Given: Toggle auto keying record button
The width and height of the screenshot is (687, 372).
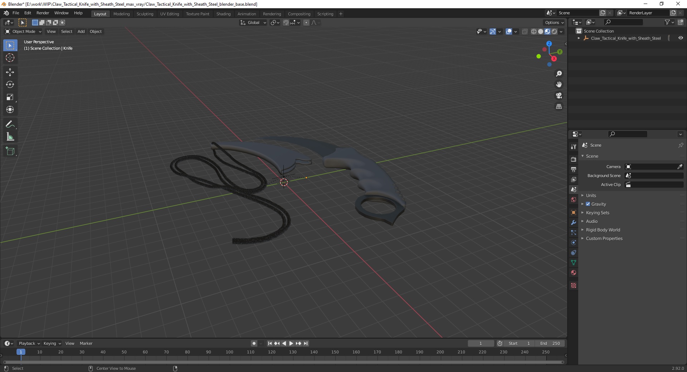Looking at the screenshot, I should pyautogui.click(x=254, y=343).
